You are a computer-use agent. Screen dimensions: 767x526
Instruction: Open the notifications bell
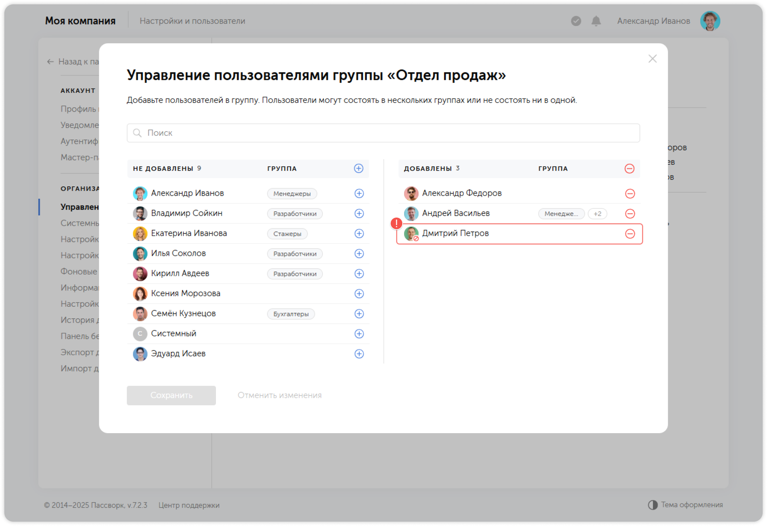coord(596,21)
